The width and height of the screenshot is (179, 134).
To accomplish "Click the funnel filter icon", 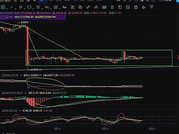I will click(x=152, y=7).
